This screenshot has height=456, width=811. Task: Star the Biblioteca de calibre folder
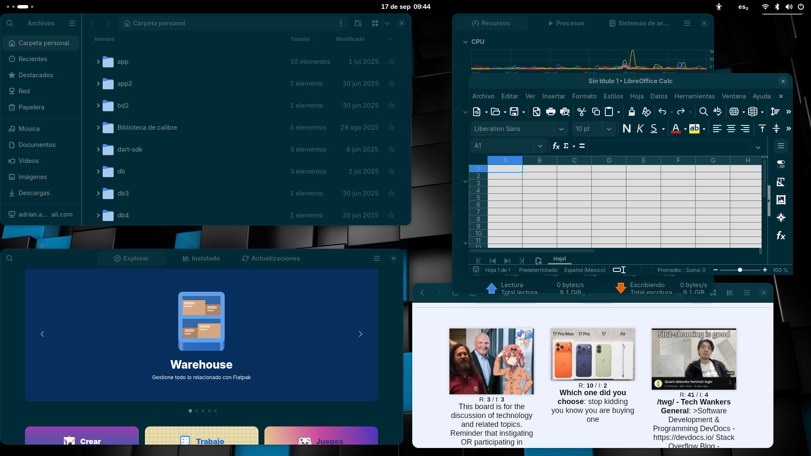392,128
